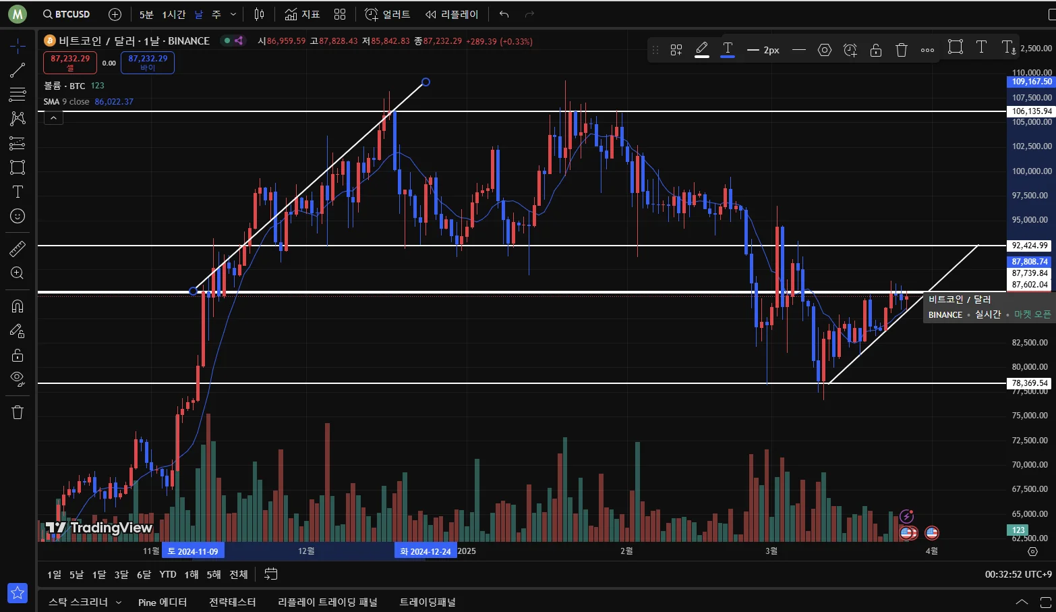Expand the timeframe dropdown arrow

233,14
